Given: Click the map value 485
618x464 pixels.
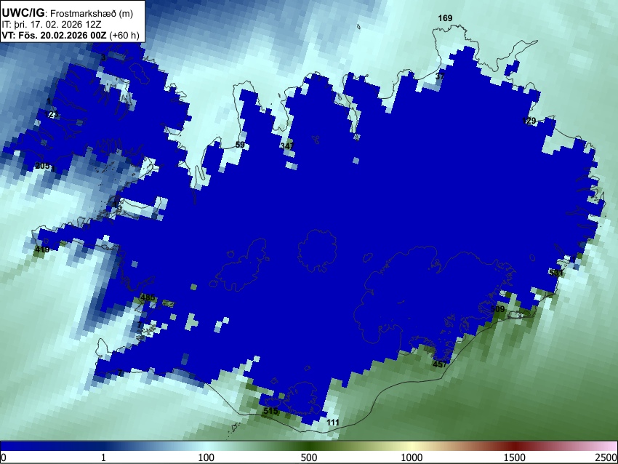Looking at the screenshot, I should [x=148, y=297].
